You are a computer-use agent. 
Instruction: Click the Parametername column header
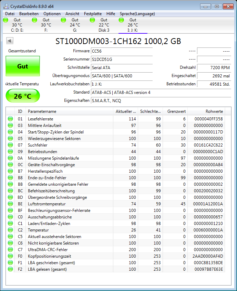69,111
